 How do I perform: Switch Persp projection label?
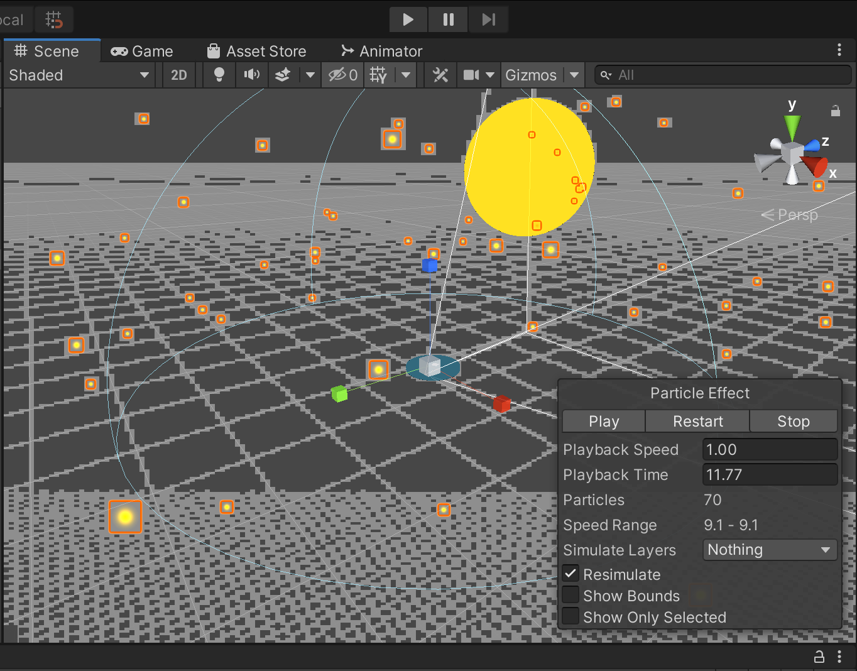pos(790,215)
